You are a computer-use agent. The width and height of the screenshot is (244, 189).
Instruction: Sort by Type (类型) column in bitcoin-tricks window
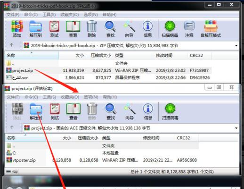134,55
